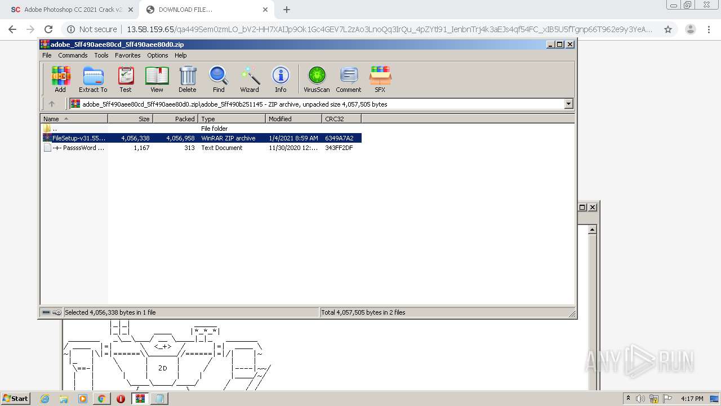
Task: Select the parent folder '..' row
Action: pos(201,129)
